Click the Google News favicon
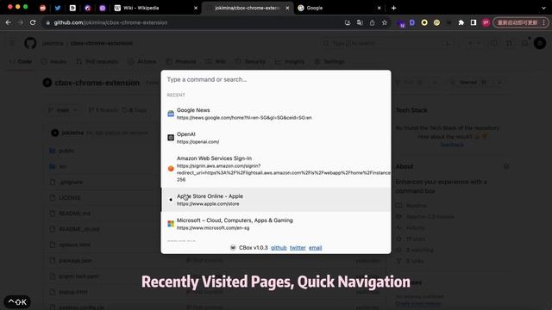The width and height of the screenshot is (552, 310). [x=171, y=114]
